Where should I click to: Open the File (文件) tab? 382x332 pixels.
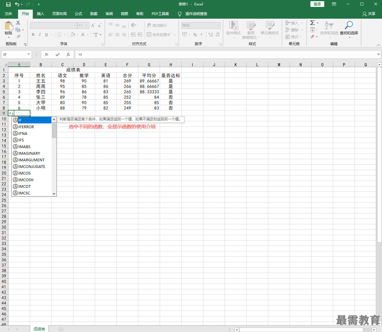coord(8,14)
